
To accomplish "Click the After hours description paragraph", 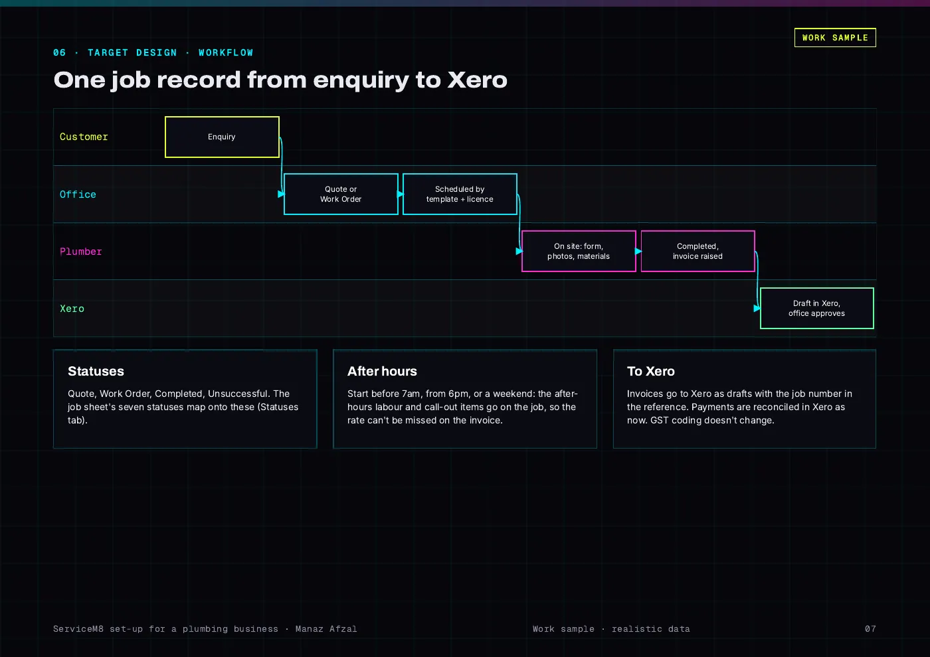I will (462, 407).
